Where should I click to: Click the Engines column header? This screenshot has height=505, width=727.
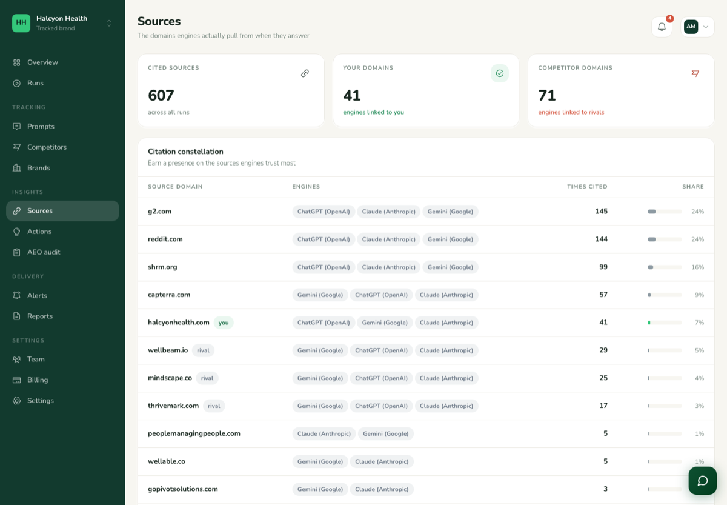[306, 187]
